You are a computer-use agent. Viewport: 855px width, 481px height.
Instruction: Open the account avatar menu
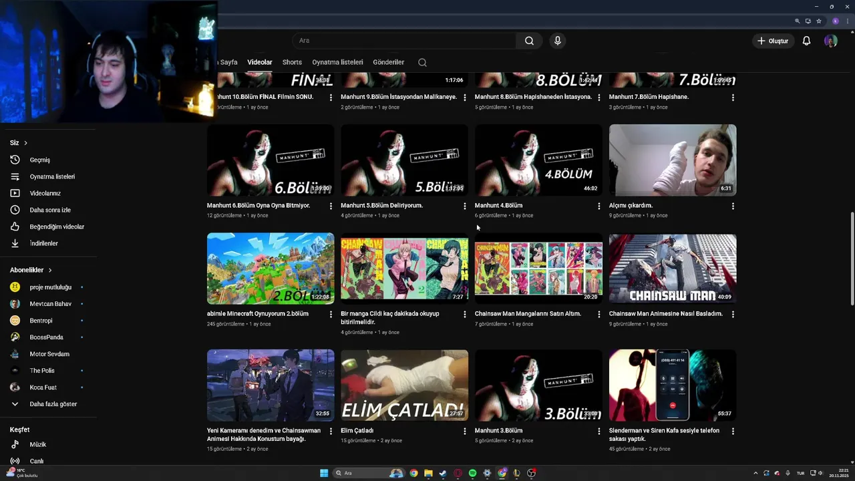[831, 41]
